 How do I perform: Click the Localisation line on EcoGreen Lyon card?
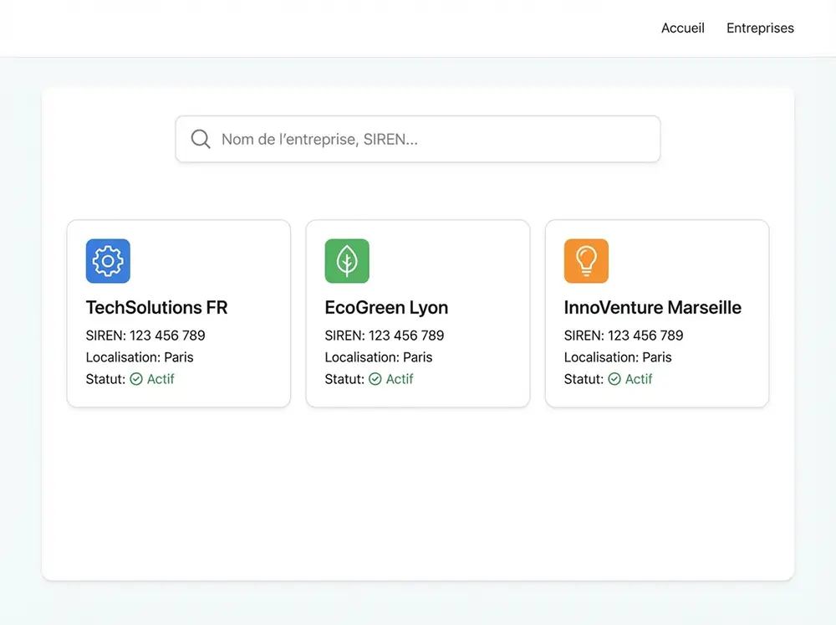(x=379, y=357)
